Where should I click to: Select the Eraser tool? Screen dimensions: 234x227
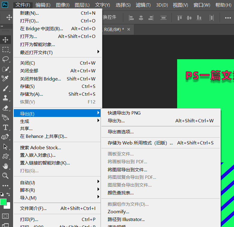[x=5, y=108]
